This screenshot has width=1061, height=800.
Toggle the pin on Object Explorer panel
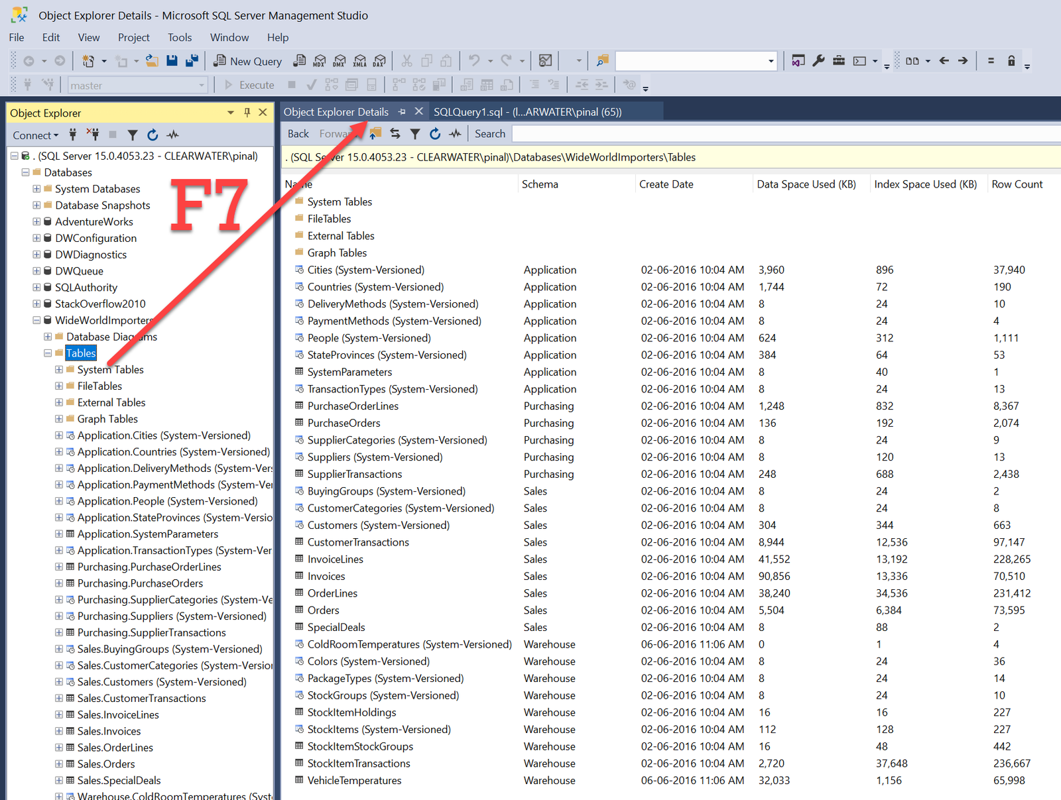point(247,113)
